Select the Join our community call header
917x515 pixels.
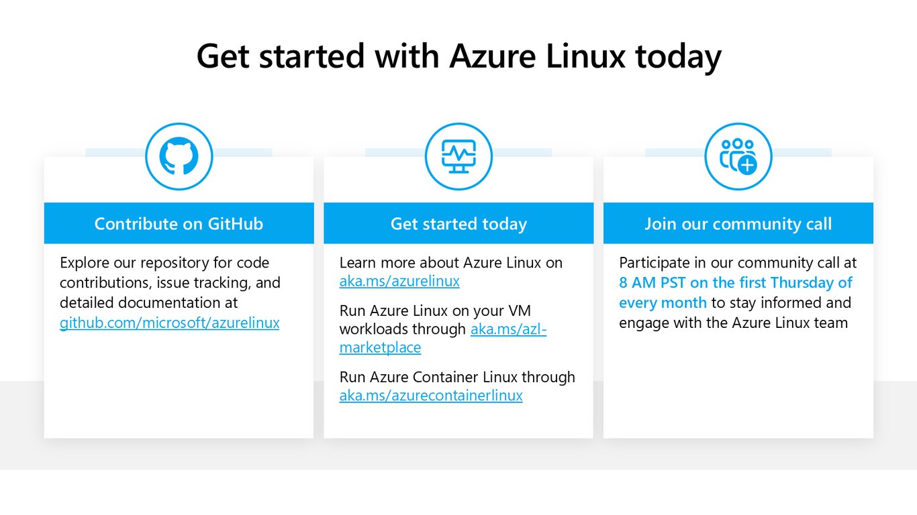coord(738,223)
